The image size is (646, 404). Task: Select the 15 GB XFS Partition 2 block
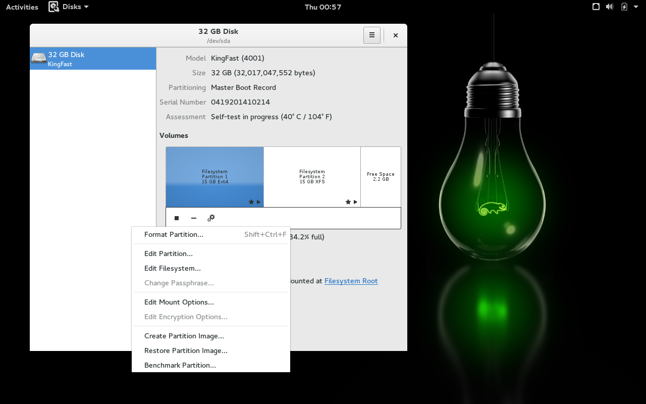coord(312,177)
